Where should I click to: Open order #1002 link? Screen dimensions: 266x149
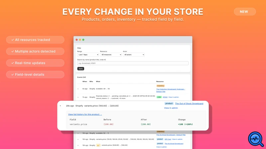tap(165, 97)
